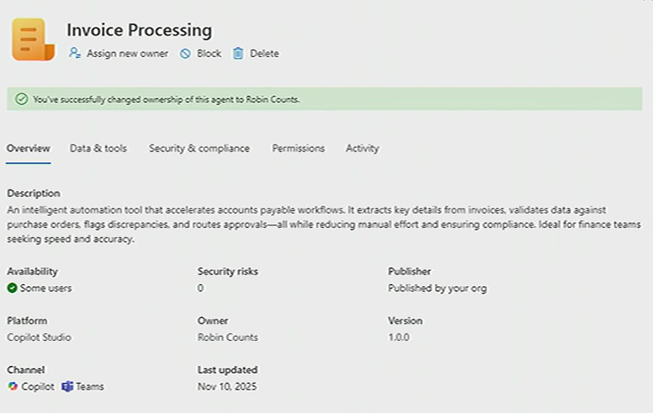Switch to the Data & tools tab
Screen dimensions: 653x413
pyautogui.click(x=98, y=148)
